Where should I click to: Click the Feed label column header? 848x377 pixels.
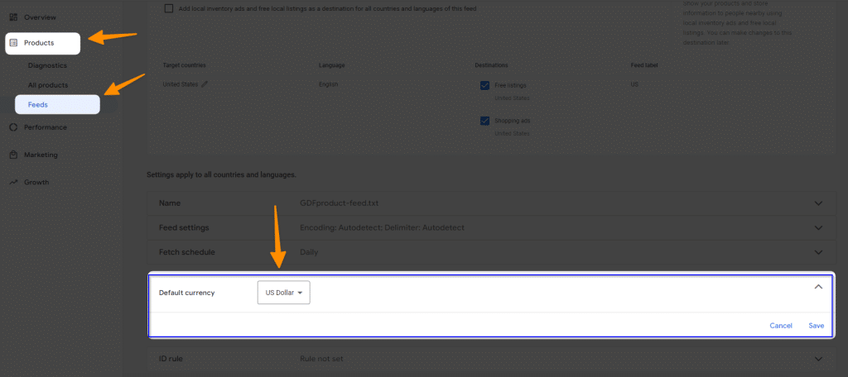coord(643,64)
